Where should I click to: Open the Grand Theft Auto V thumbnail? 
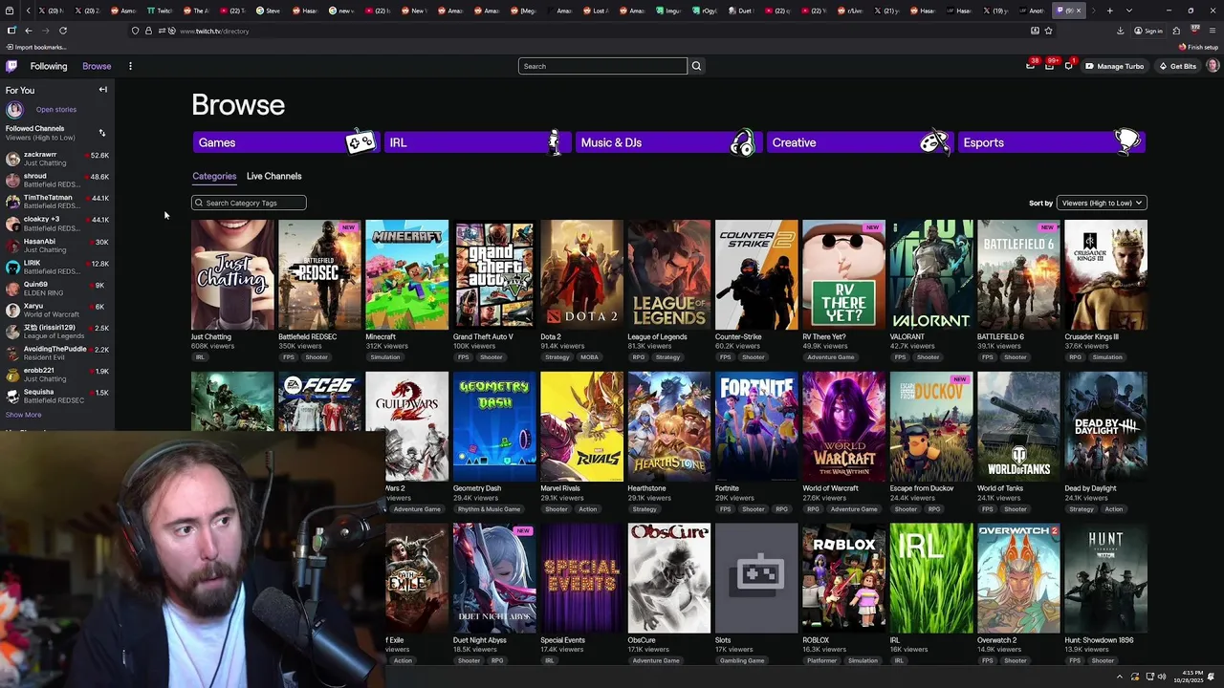(x=494, y=275)
